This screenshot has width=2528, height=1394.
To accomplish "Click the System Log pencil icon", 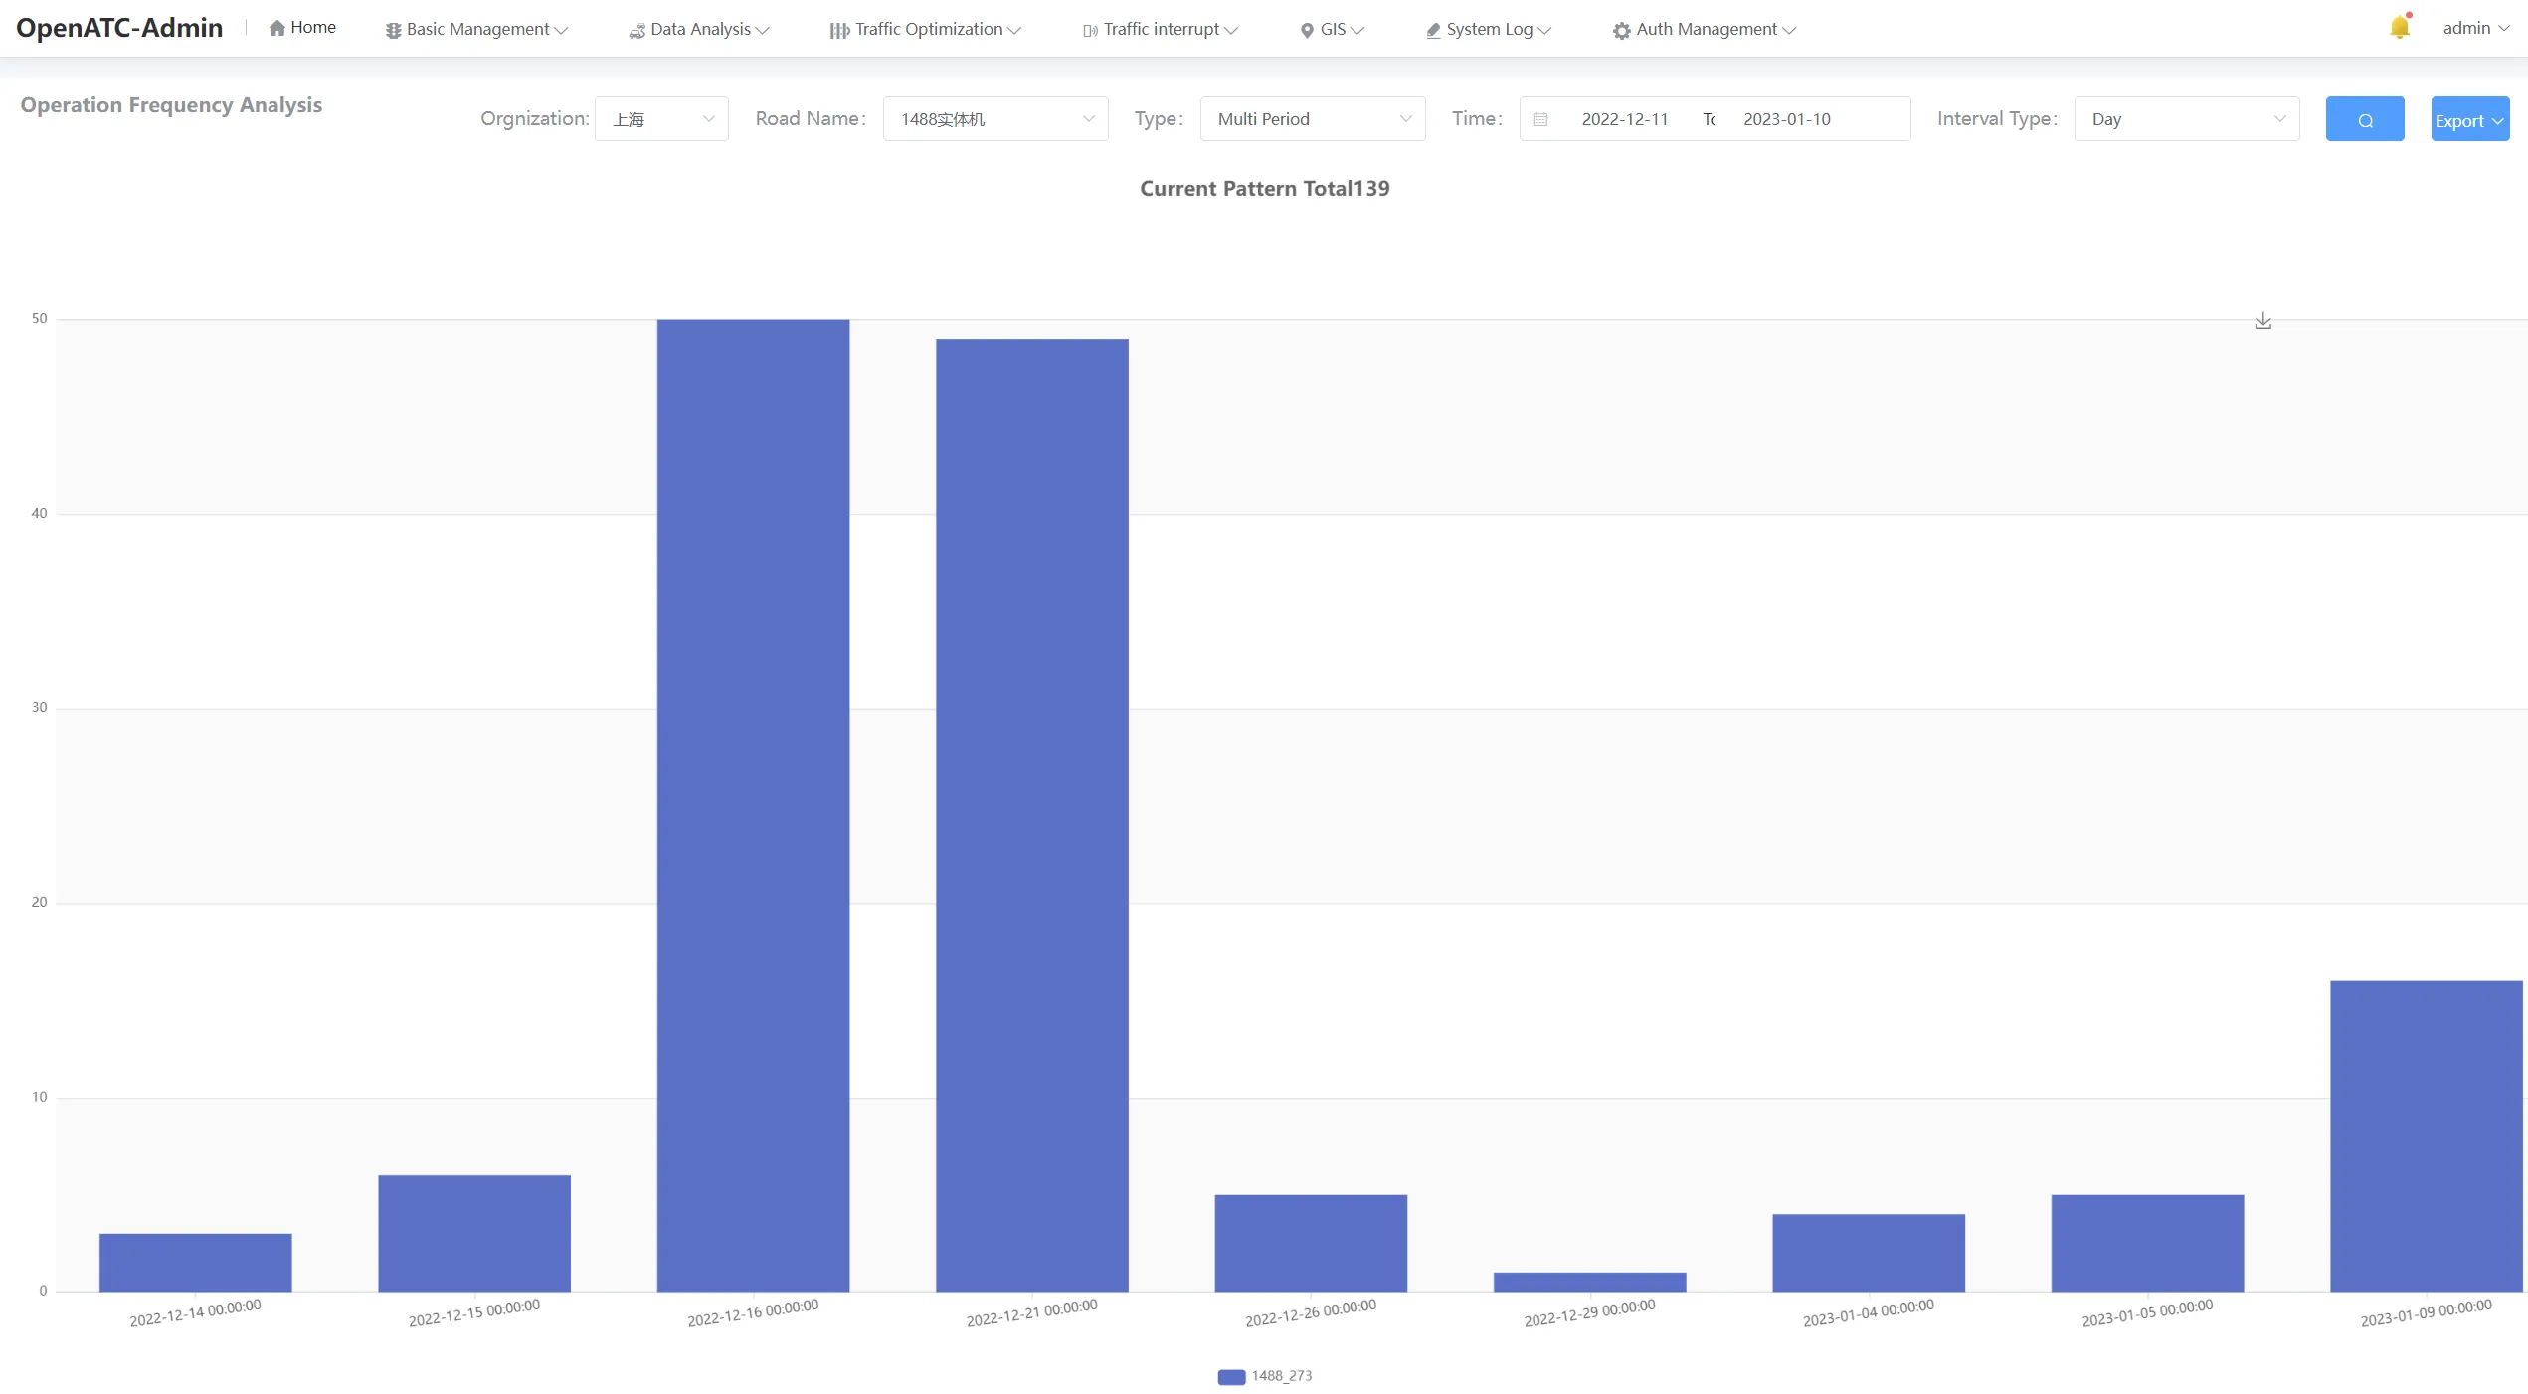I will coord(1433,30).
